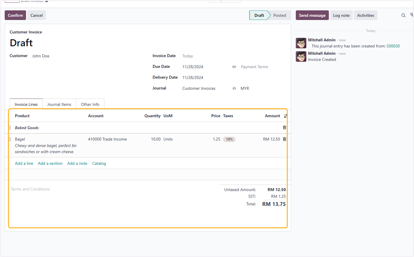Click the Taxes column header

[x=228, y=116]
